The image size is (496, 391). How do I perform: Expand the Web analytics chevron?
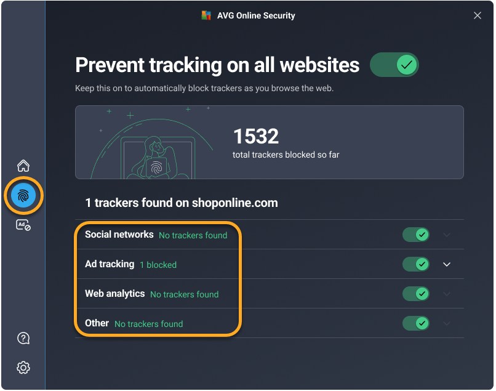tap(447, 294)
